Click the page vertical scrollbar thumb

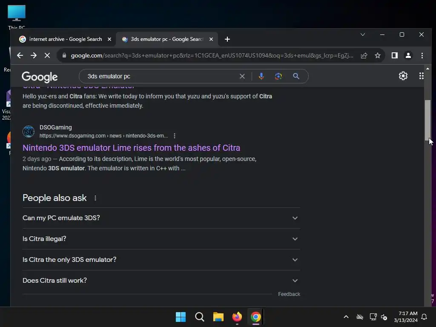point(427,120)
